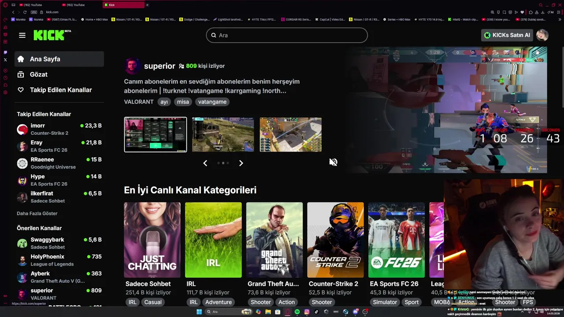Open Instagram from the taskbar

(x=307, y=312)
